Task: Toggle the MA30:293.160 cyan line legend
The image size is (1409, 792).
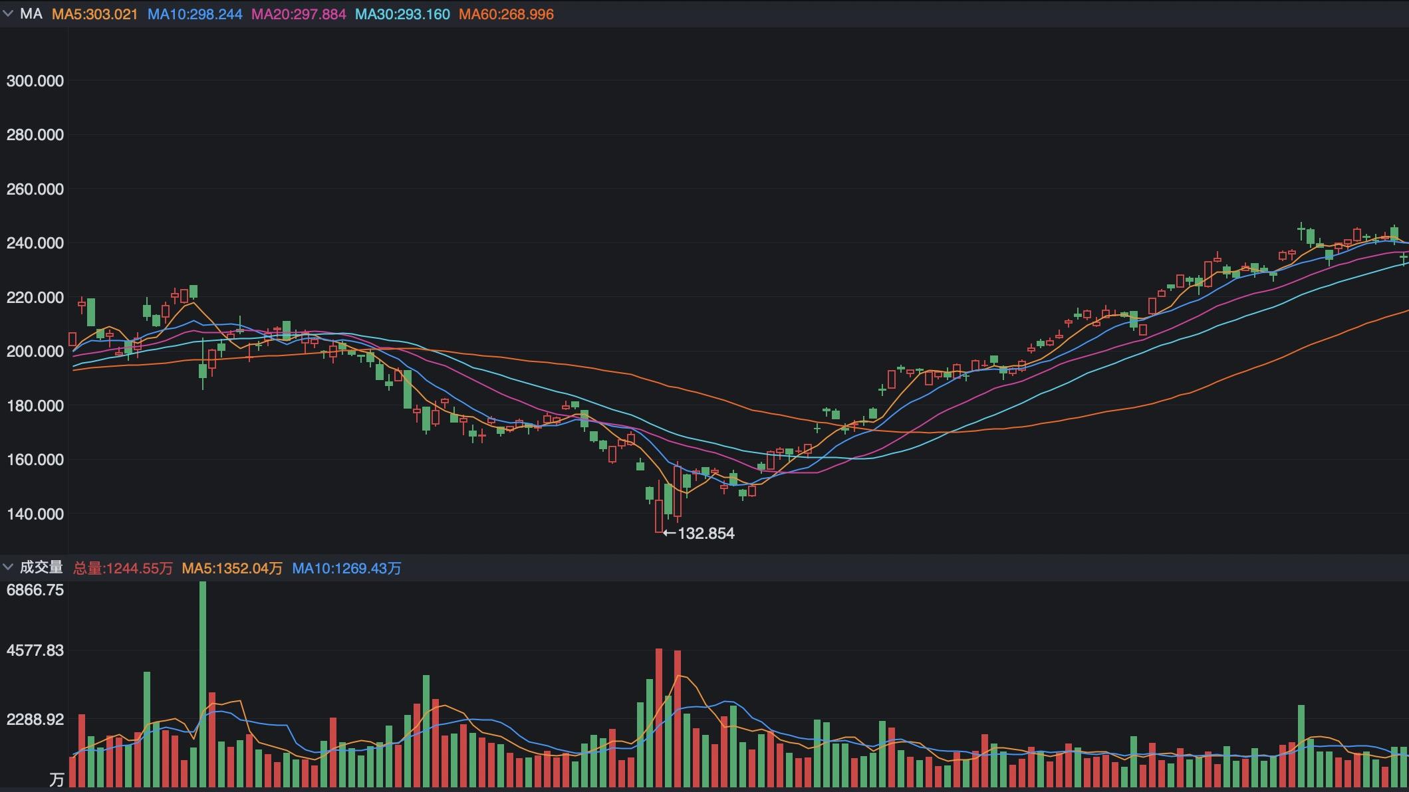Action: [402, 14]
